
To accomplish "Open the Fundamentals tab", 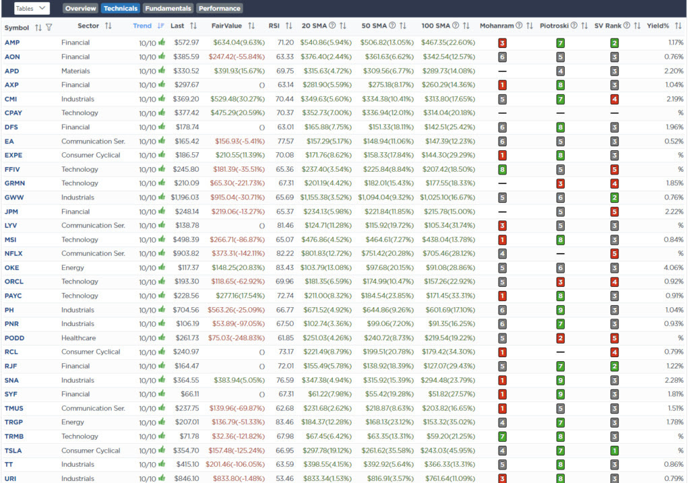I will click(x=168, y=8).
